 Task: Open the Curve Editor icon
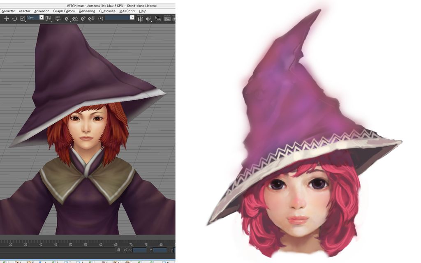[x=167, y=18]
